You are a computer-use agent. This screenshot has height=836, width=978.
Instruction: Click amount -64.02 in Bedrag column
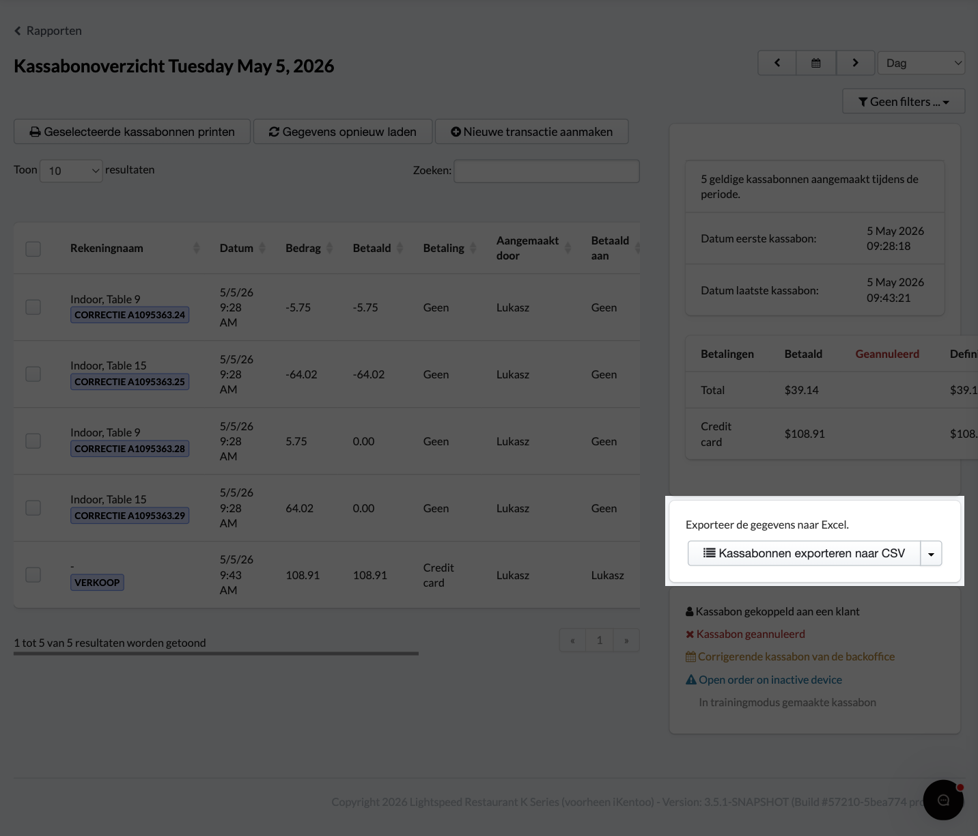click(x=301, y=374)
